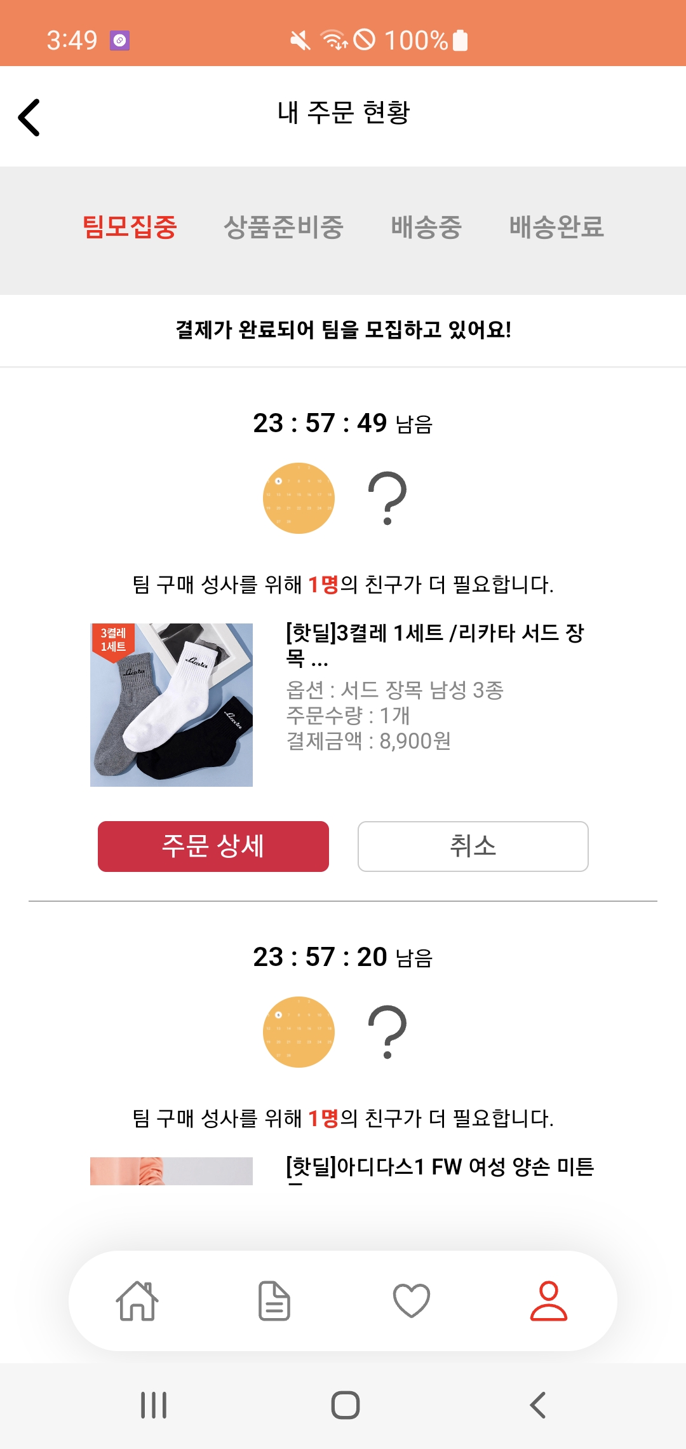Tap question mark slot for socks team
Image resolution: width=686 pixels, height=1449 pixels.
click(387, 498)
